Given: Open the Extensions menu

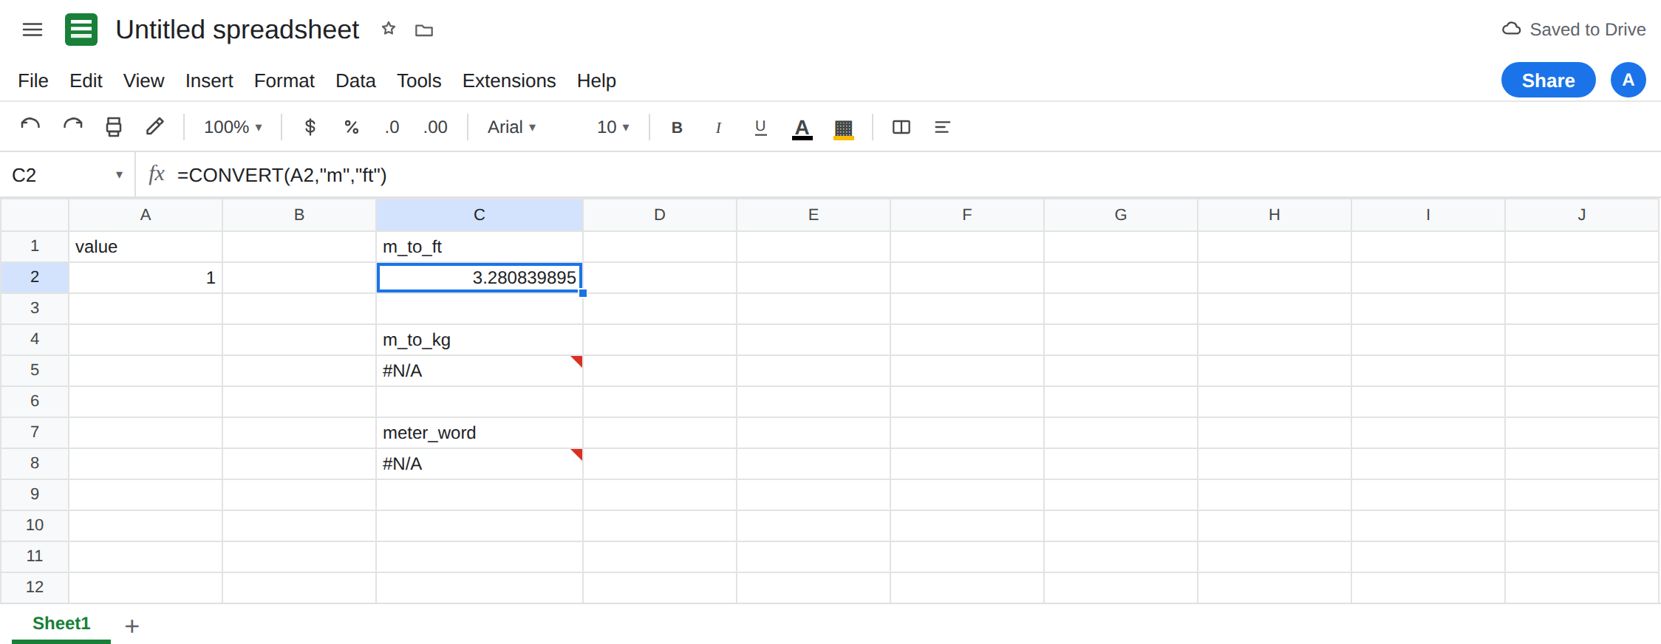Looking at the screenshot, I should (509, 80).
